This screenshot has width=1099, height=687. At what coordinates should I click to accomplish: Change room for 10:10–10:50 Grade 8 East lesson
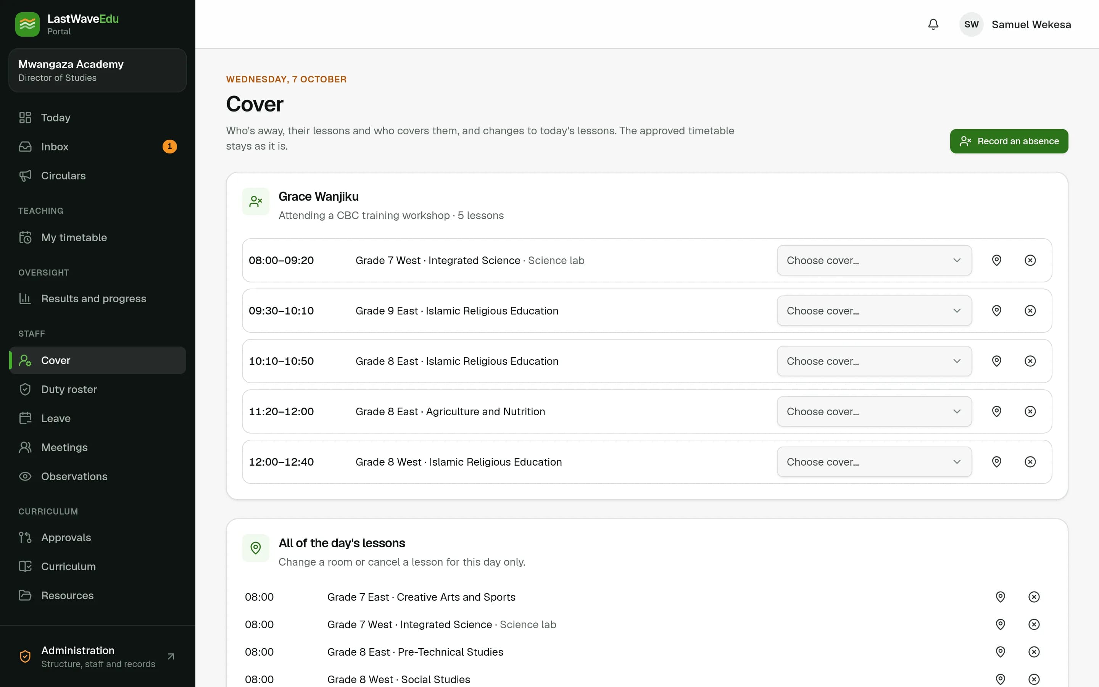point(996,361)
